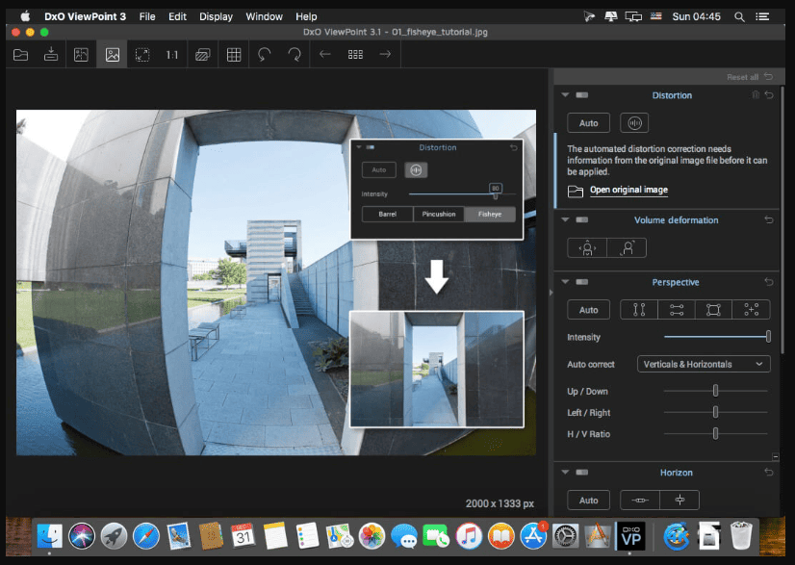Open the Auto correct Verticals & Horizontals dropdown
This screenshot has height=565, width=795.
coord(704,364)
